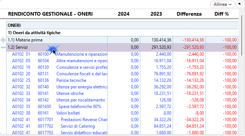Select the ONERI header row
Viewport: 245px width, 136px height.
click(x=122, y=25)
